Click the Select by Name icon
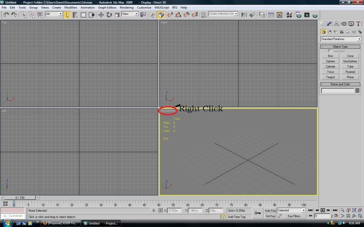The width and height of the screenshot is (364, 227). (x=75, y=15)
